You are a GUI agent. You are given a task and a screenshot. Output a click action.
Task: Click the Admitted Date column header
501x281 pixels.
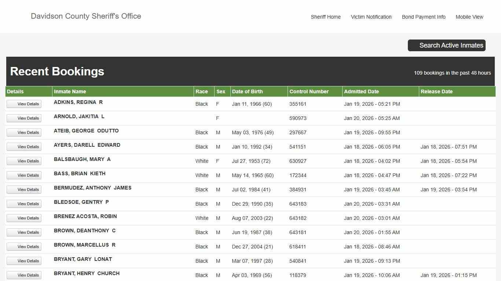[x=361, y=91]
